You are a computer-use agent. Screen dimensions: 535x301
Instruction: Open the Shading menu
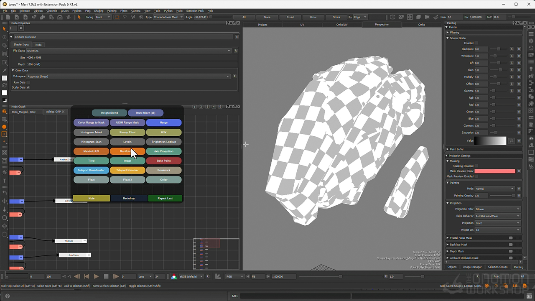(99, 11)
